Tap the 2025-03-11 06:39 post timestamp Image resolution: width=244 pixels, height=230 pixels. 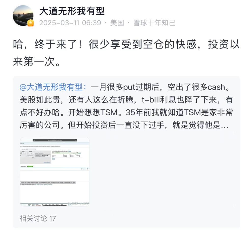(x=70, y=23)
